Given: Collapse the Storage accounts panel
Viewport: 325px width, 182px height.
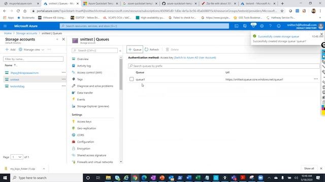Looking at the screenshot, I should 57,39.
